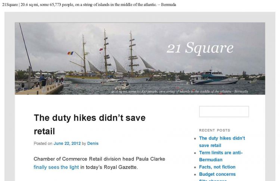The image size is (280, 181).
Task: Open the 'Budget concerns' recent post
Action: coord(217,174)
